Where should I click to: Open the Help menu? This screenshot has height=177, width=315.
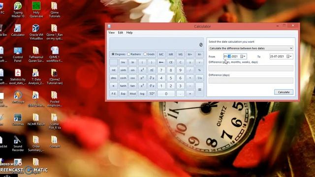pos(129,32)
